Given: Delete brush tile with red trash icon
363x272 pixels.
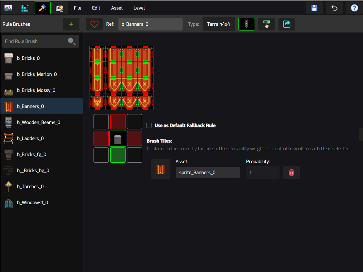Looking at the screenshot, I should [x=291, y=173].
